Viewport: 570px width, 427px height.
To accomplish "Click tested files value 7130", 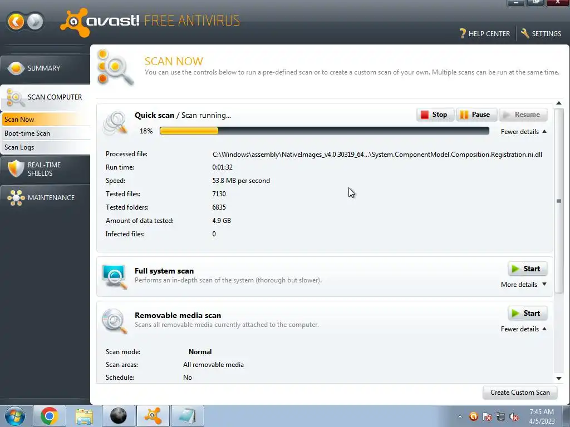I will [x=219, y=194].
